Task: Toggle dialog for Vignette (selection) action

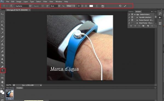Action: tap(132, 17)
